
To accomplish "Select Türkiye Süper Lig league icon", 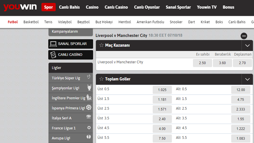I will (x=89, y=77).
